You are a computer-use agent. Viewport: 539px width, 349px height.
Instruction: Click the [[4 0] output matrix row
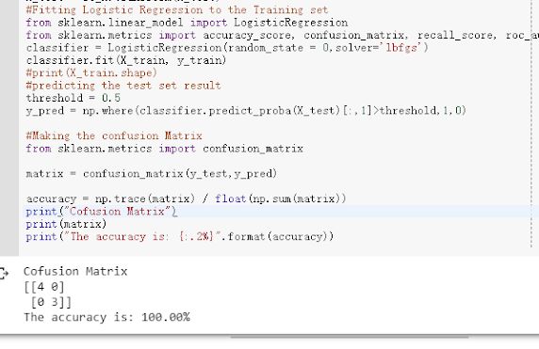click(44, 287)
